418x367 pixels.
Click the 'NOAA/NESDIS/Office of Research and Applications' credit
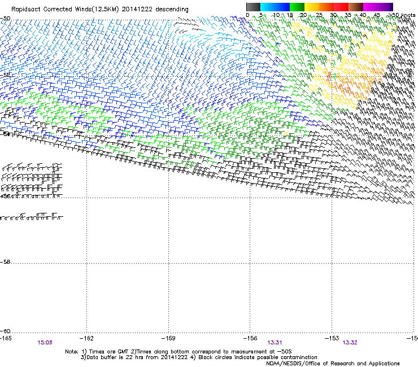(333, 364)
